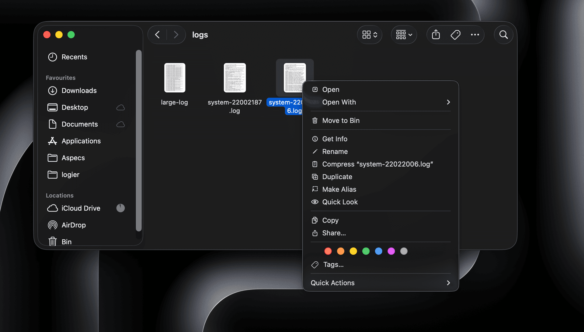Choose Compress "system-22022006.log"
The height and width of the screenshot is (332, 584).
point(381,164)
